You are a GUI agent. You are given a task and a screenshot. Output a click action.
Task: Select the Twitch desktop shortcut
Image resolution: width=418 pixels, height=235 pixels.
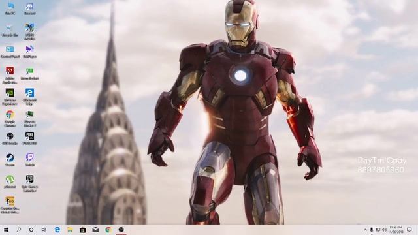[29, 161]
